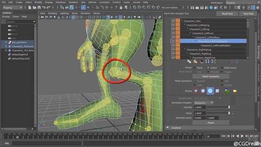Click the Flood button
The width and height of the screenshot is (261, 147).
point(211,122)
